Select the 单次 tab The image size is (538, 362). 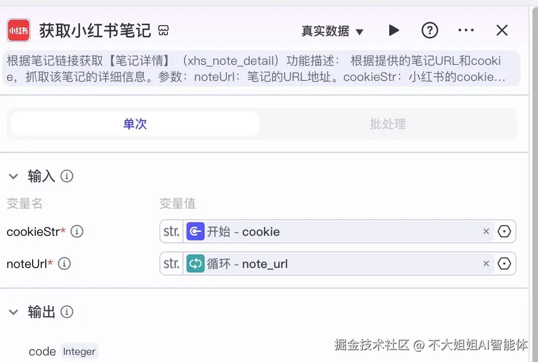pyautogui.click(x=134, y=124)
